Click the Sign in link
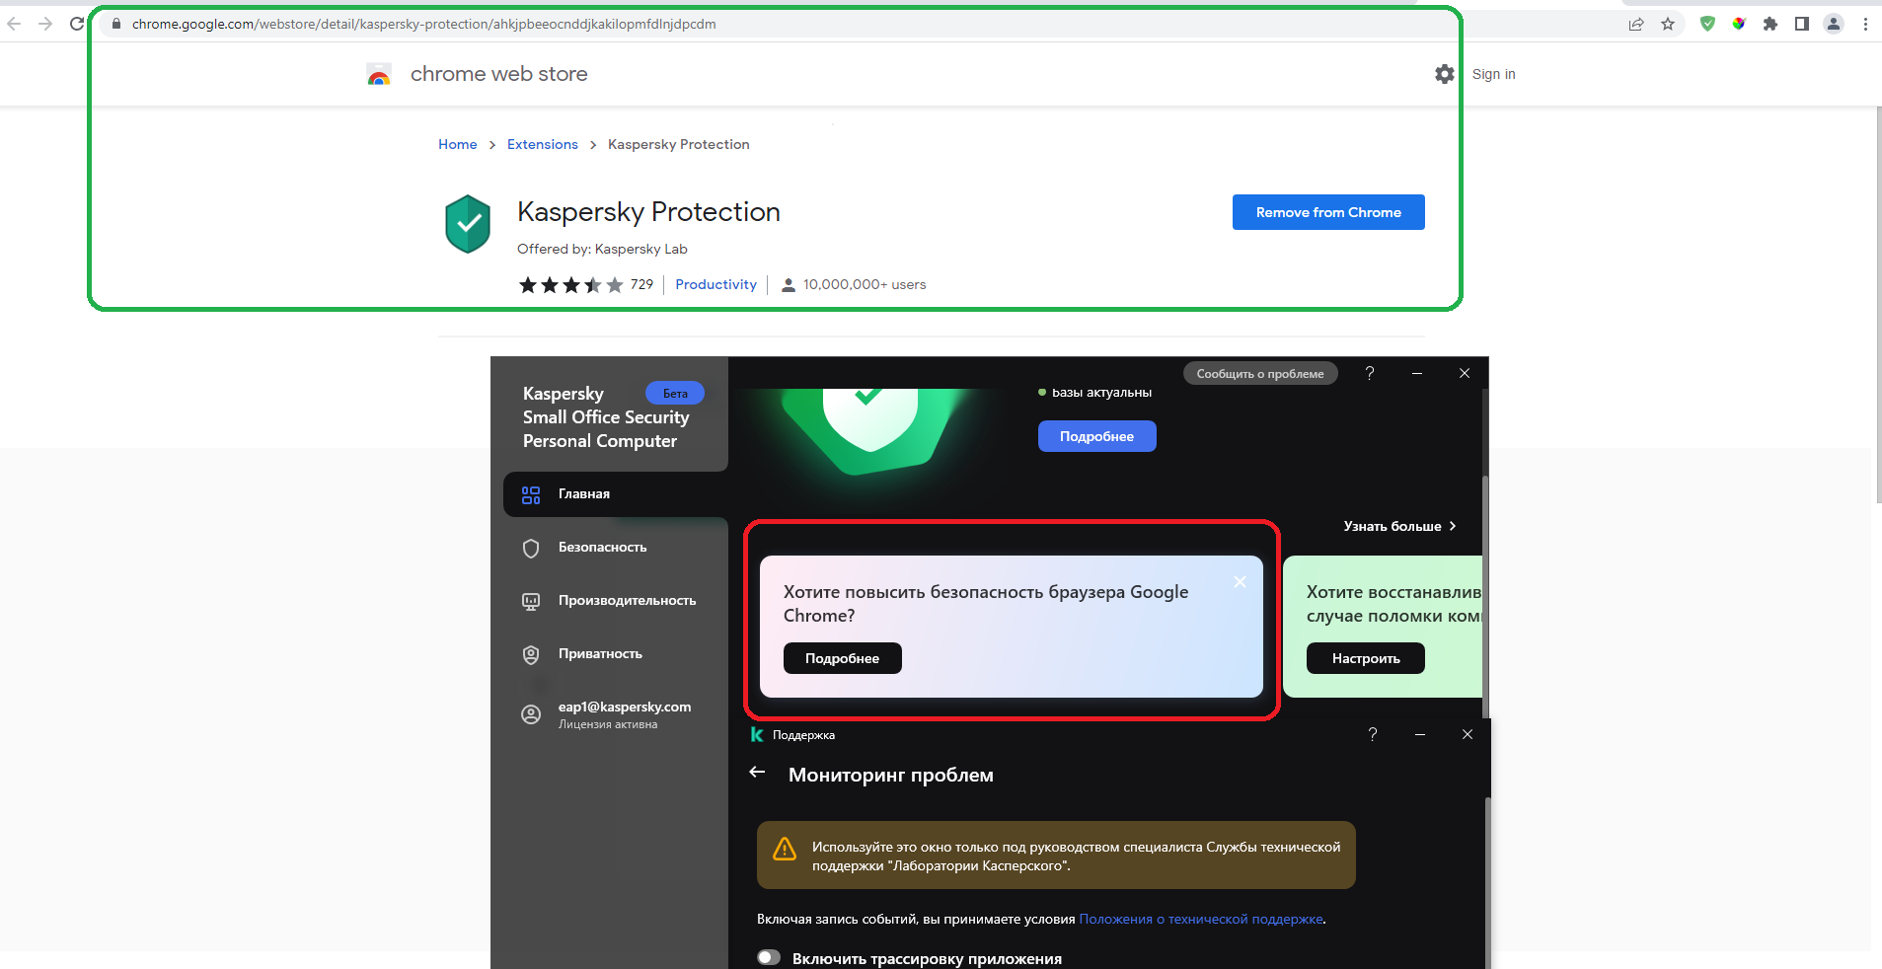 pyautogui.click(x=1493, y=74)
